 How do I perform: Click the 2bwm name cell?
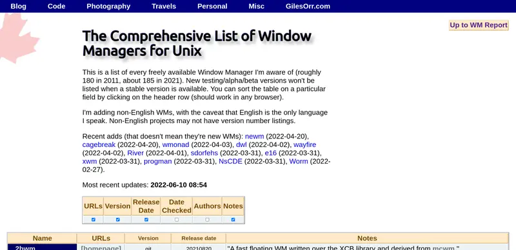42,247
